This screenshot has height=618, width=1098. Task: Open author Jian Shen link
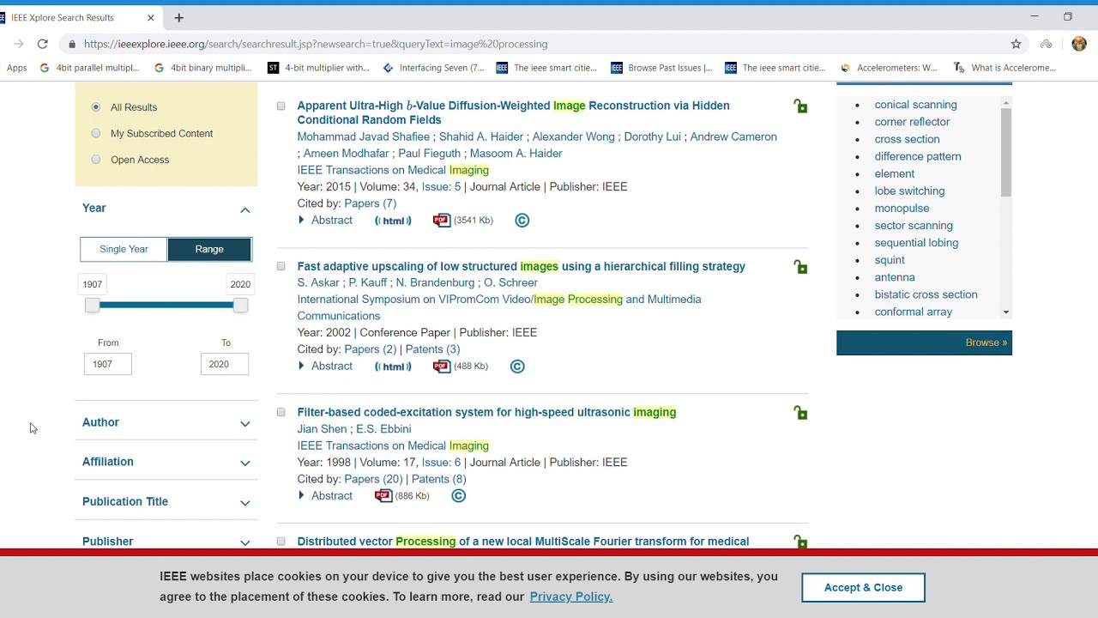(x=323, y=429)
